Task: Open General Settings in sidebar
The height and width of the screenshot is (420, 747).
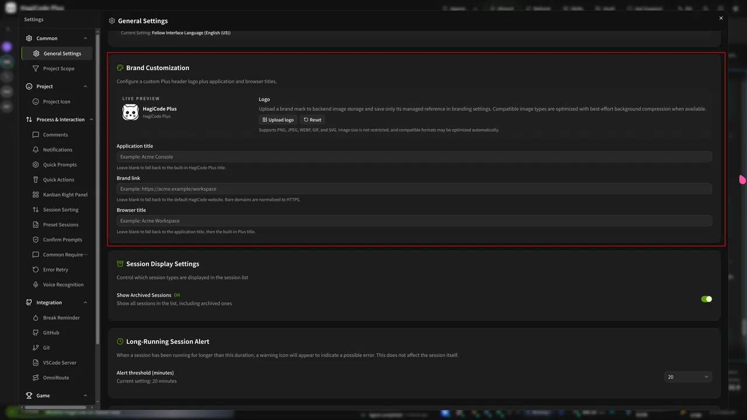Action: 57,54
